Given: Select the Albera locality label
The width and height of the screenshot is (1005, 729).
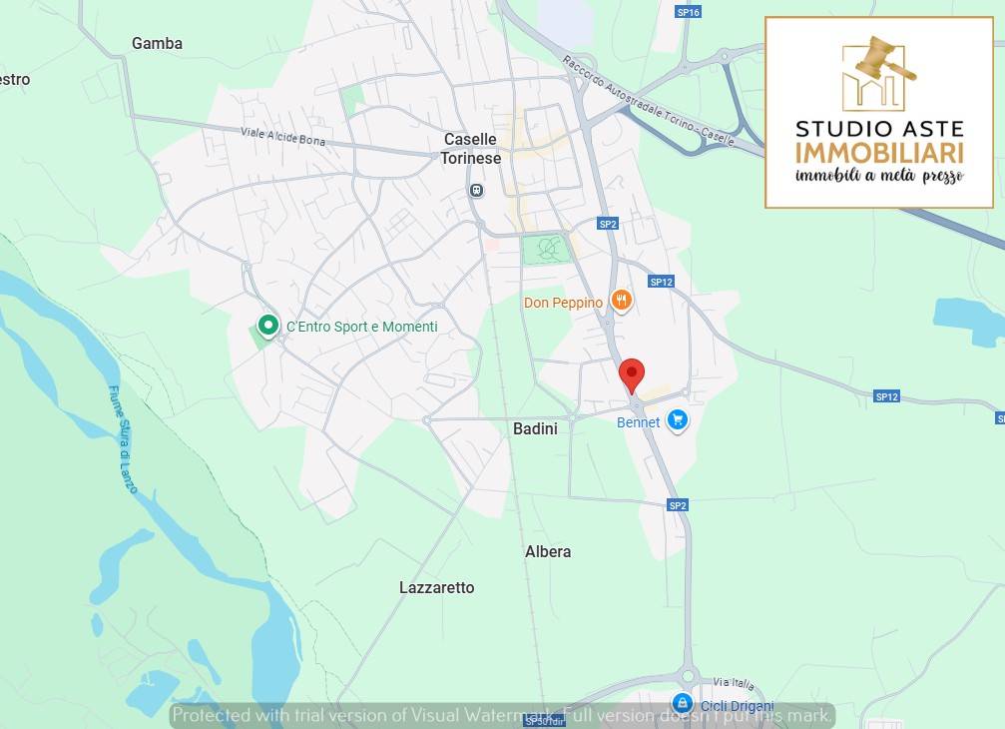Looking at the screenshot, I should (548, 551).
